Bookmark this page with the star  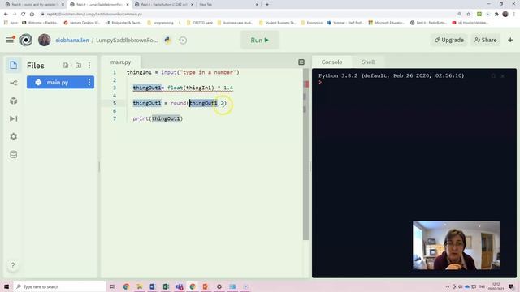469,14
